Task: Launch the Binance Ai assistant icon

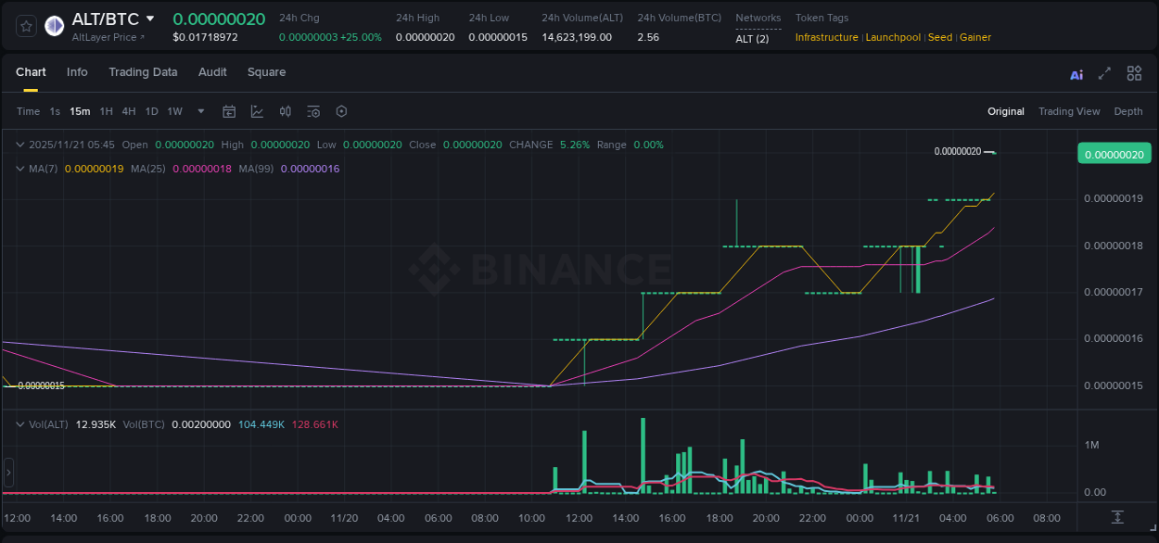Action: [x=1076, y=73]
